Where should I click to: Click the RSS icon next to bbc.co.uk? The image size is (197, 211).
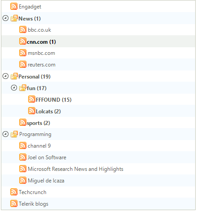click(23, 29)
